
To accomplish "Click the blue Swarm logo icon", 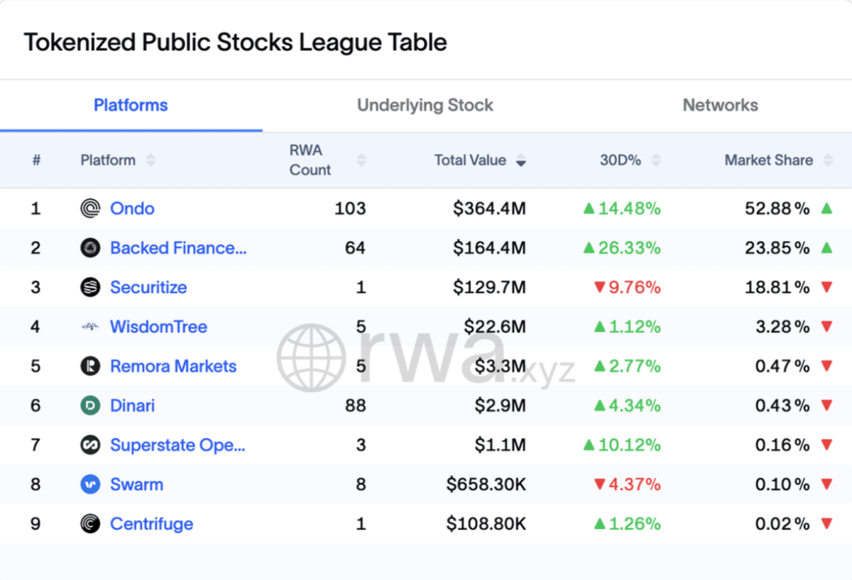I will pos(90,485).
